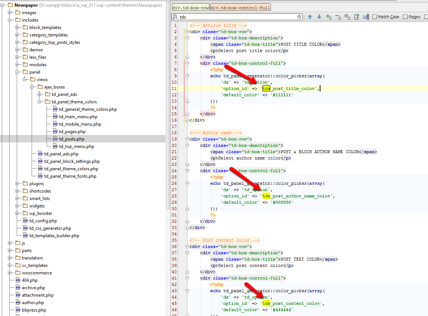Fold code block at line 41

187,278
